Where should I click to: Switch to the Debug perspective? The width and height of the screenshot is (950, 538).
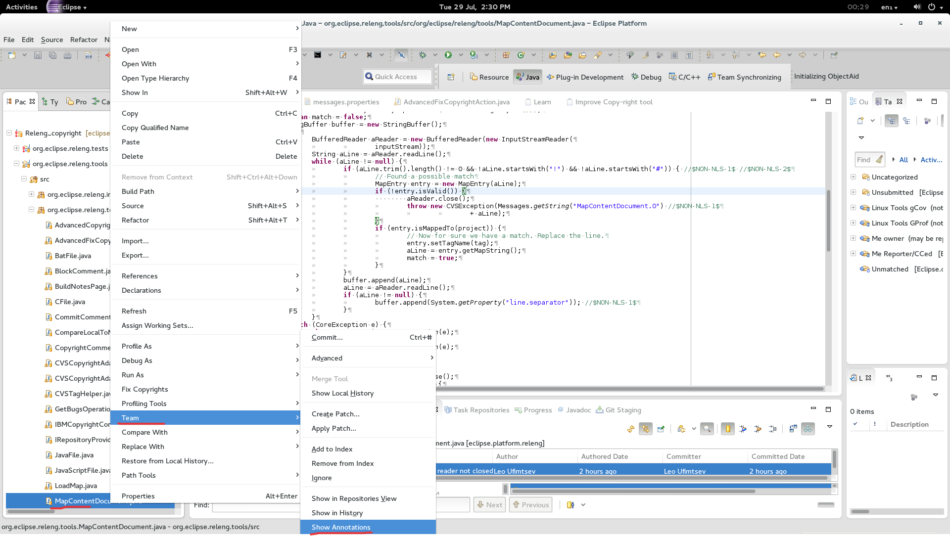pyautogui.click(x=646, y=77)
